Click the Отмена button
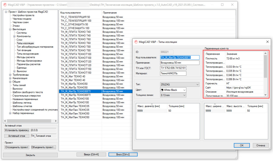The width and height of the screenshot is (273, 161). (260, 145)
